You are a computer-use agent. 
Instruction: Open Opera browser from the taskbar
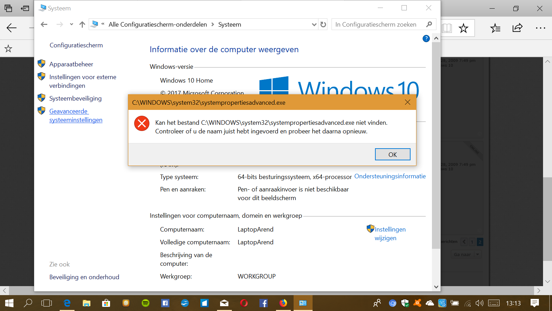(244, 303)
